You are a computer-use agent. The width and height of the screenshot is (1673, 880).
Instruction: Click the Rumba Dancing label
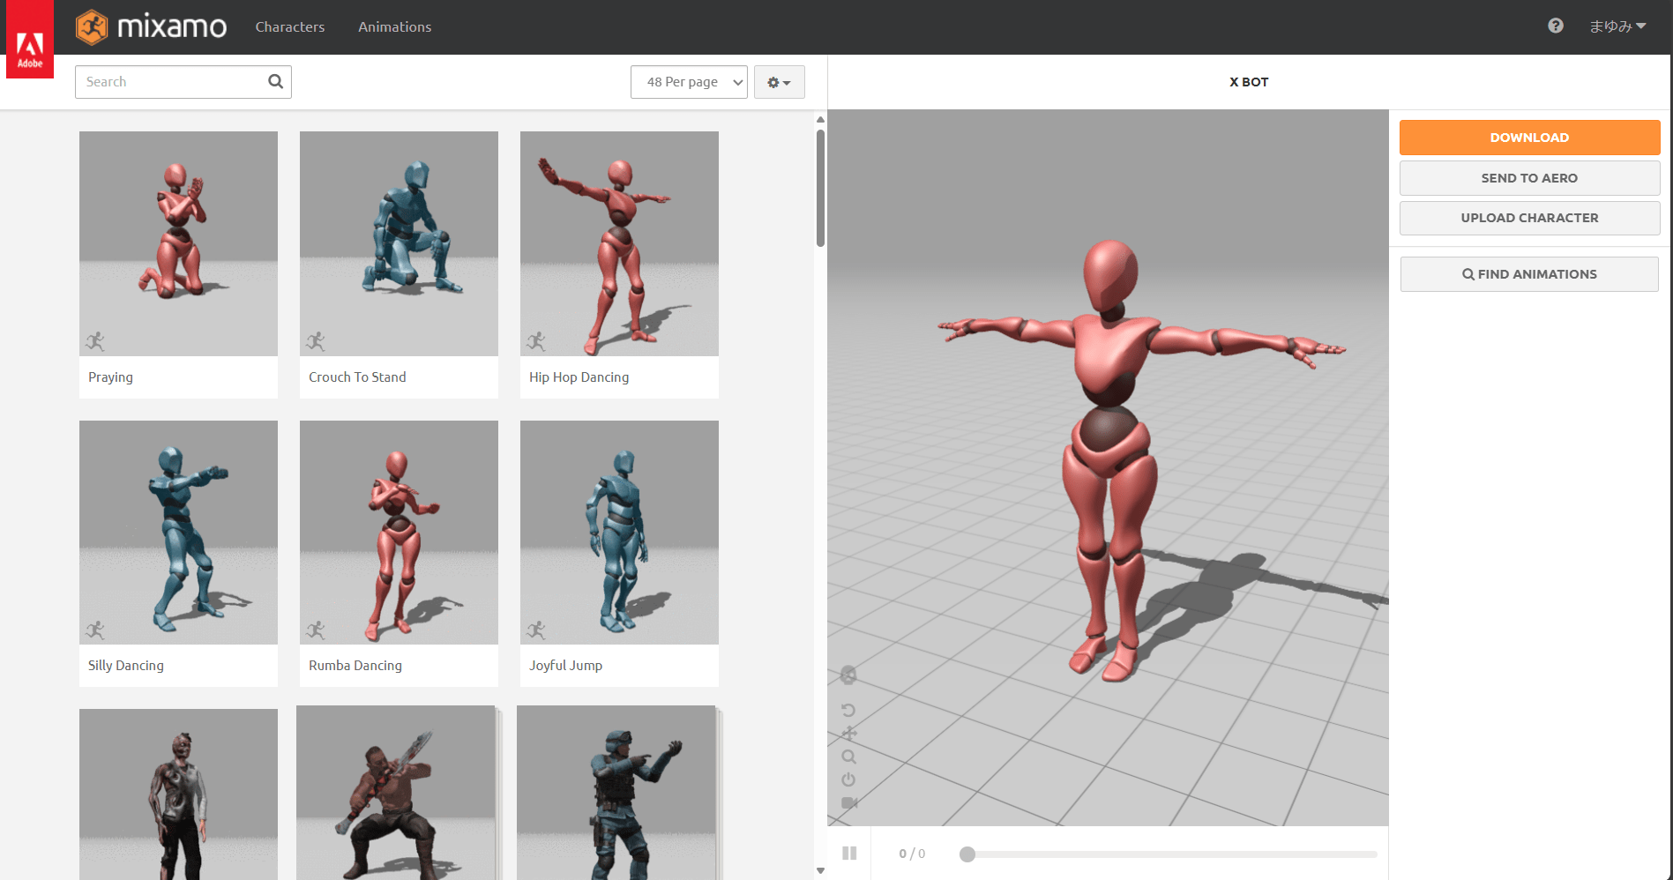355,666
